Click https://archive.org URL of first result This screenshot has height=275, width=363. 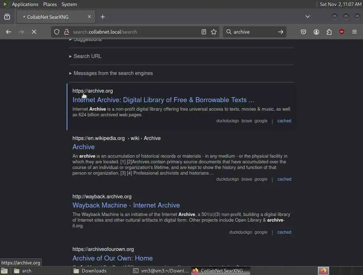click(93, 91)
